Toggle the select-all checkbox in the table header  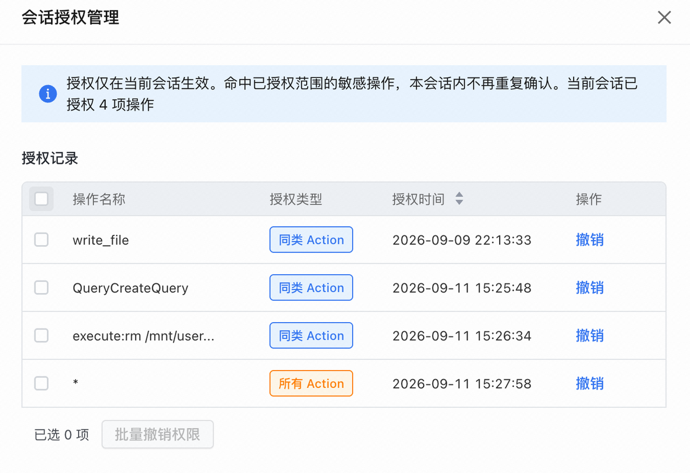[42, 199]
